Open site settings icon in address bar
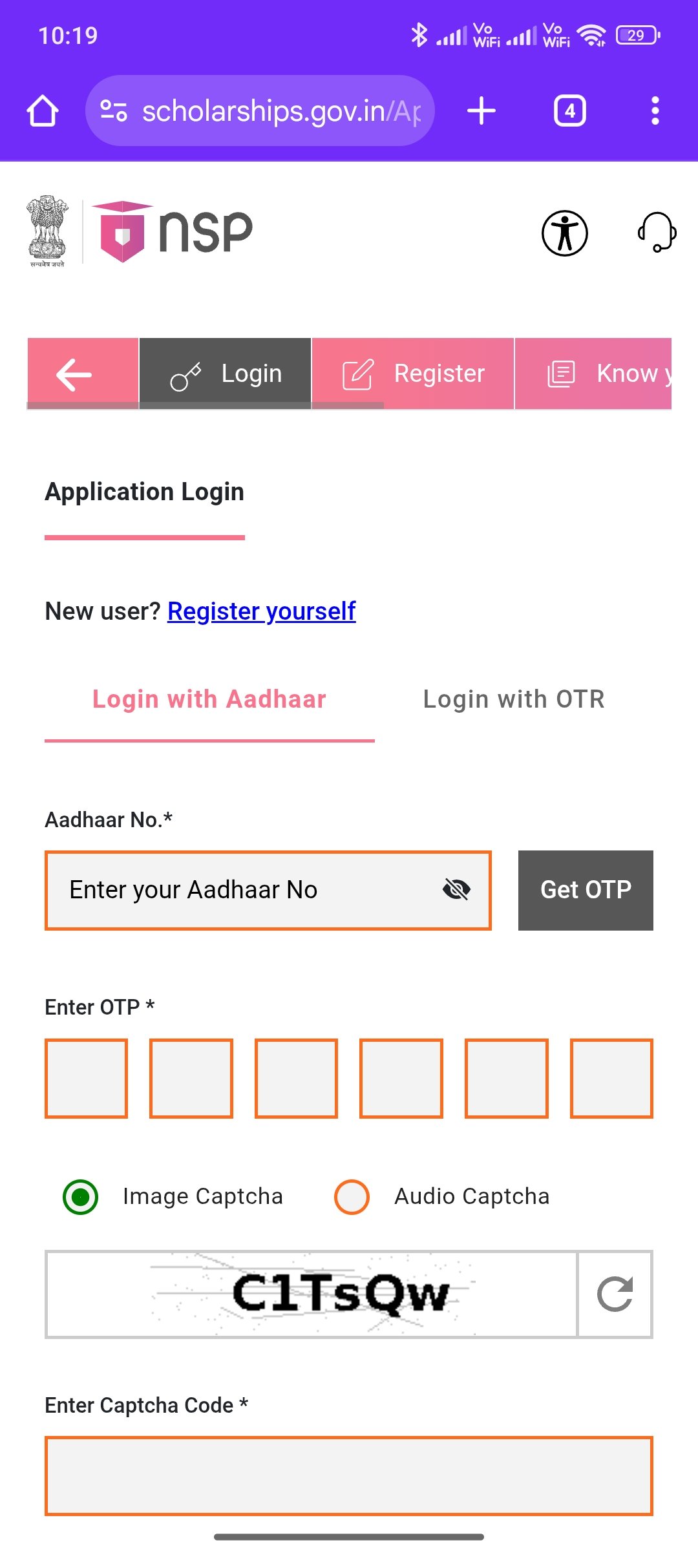This screenshot has height=1551, width=698. click(114, 111)
